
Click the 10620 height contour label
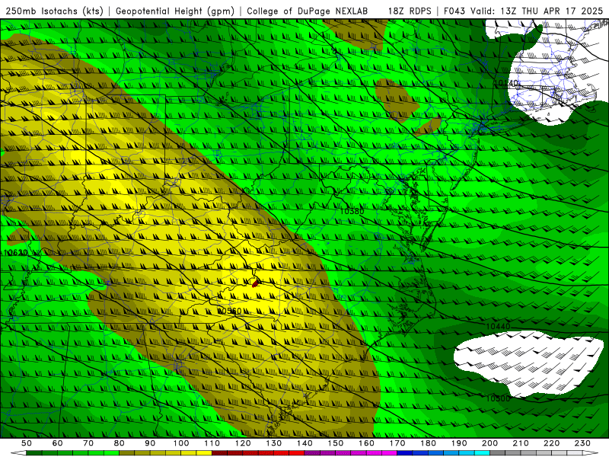(15, 253)
